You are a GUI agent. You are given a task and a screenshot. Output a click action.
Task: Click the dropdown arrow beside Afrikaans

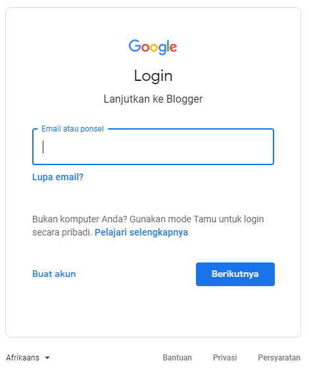tap(47, 358)
